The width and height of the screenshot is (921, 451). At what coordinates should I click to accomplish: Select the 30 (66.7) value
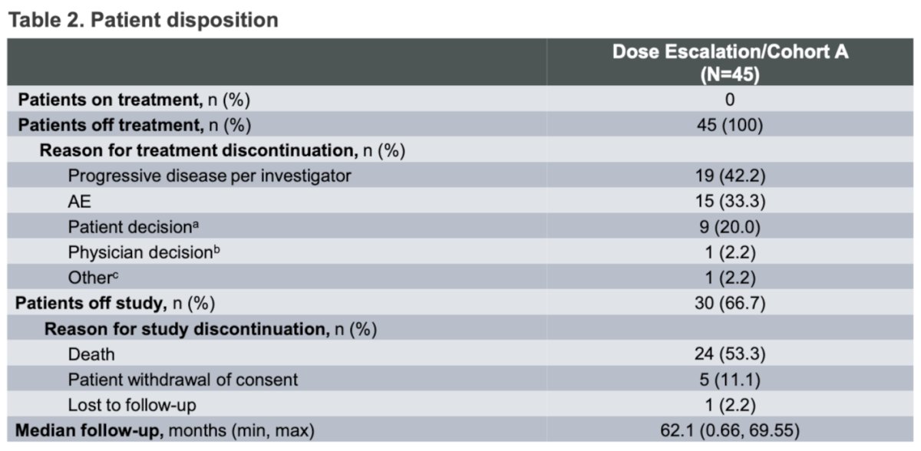coord(729,302)
